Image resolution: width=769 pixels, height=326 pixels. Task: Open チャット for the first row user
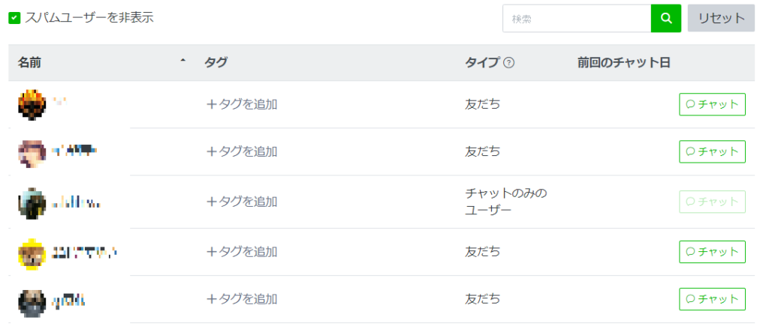tap(712, 104)
